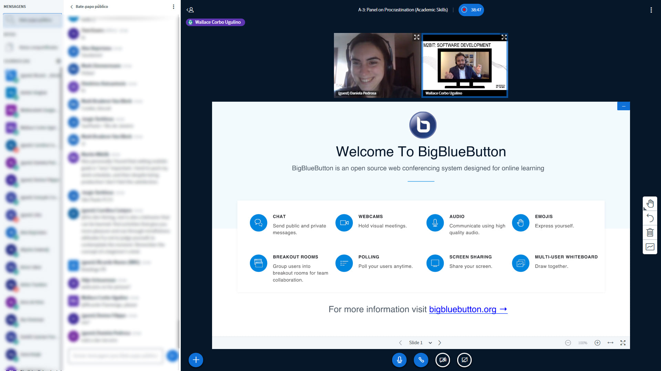Click the BigBlueButton logo on slide
The width and height of the screenshot is (661, 371).
point(423,125)
